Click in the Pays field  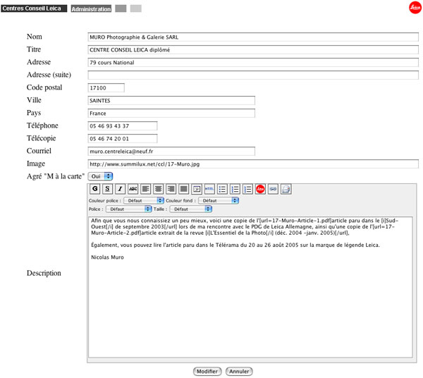click(171, 113)
